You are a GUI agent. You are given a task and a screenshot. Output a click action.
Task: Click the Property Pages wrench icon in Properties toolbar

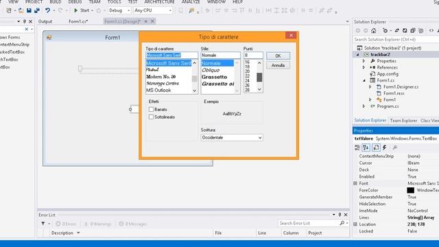pyautogui.click(x=395, y=148)
